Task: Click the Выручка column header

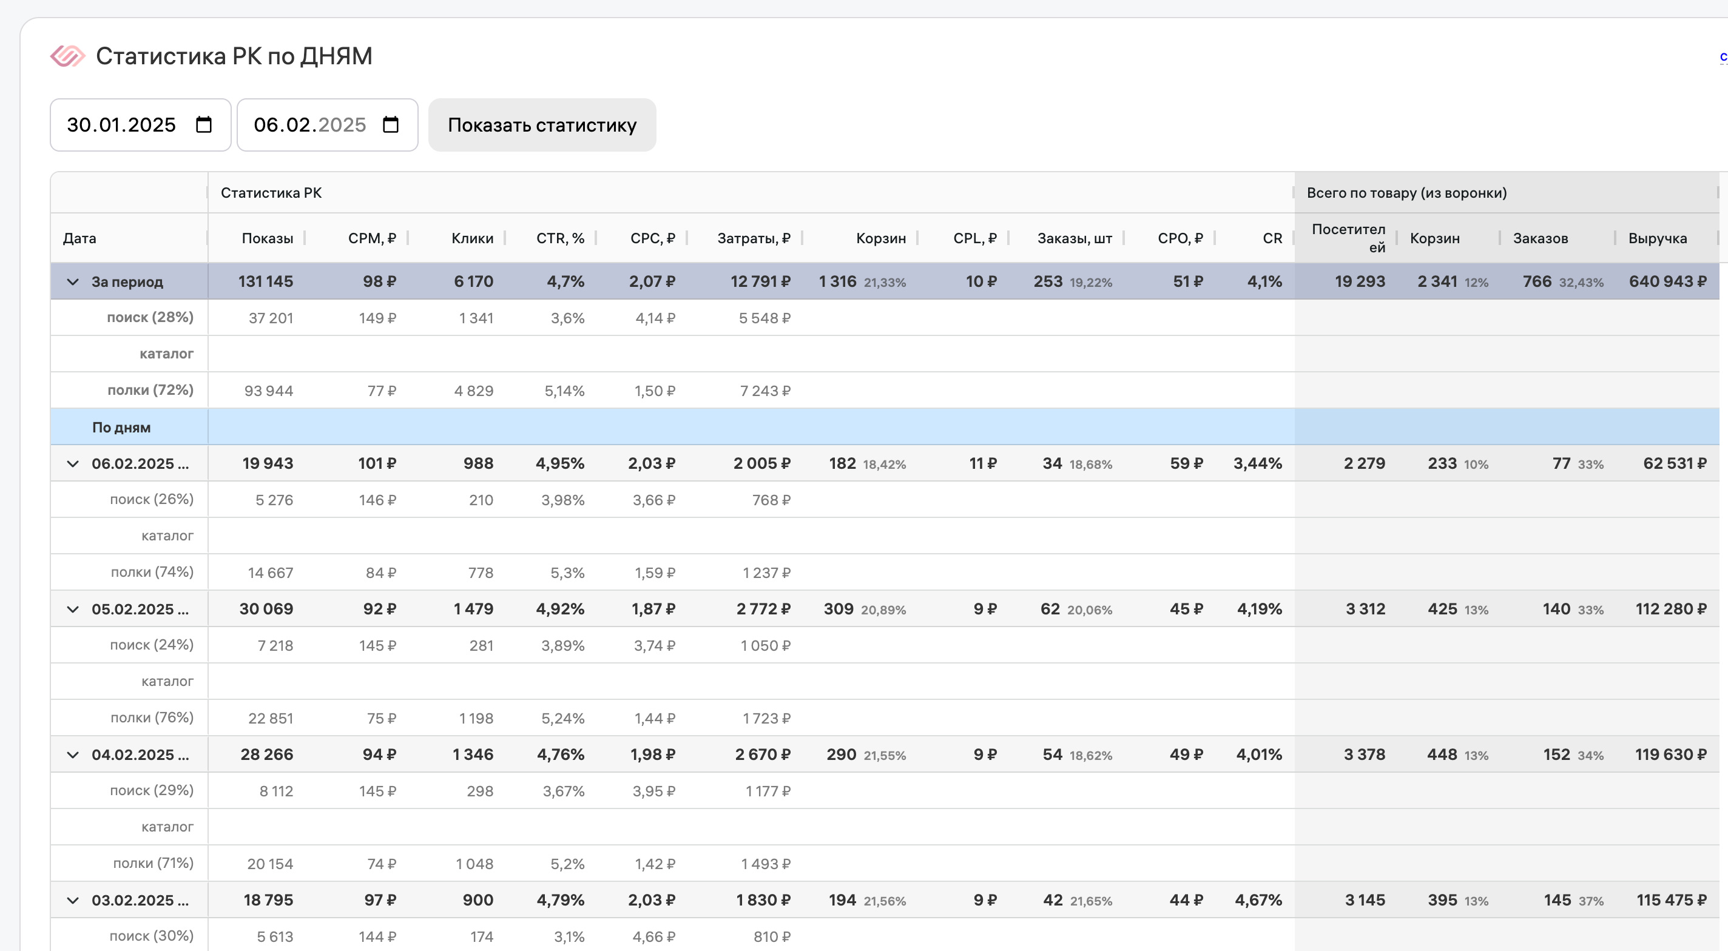Action: [x=1657, y=238]
